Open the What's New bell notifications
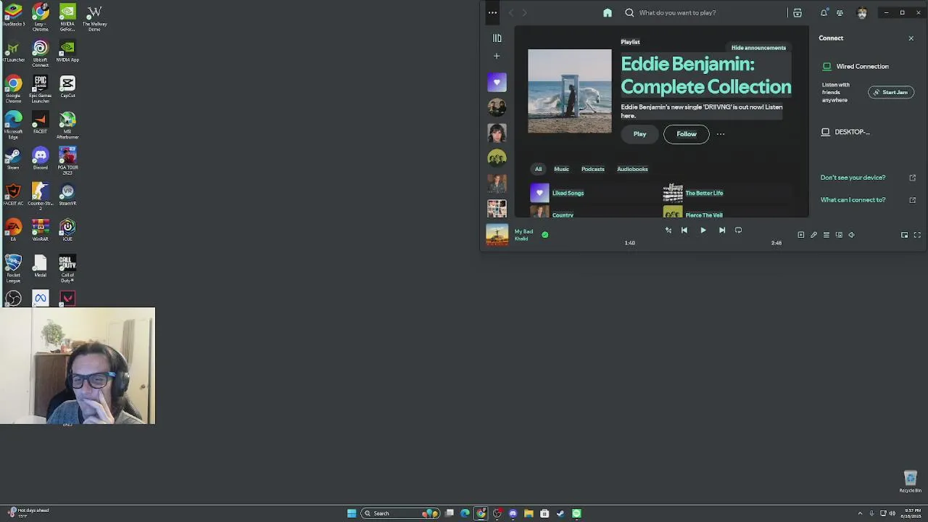 pyautogui.click(x=824, y=12)
